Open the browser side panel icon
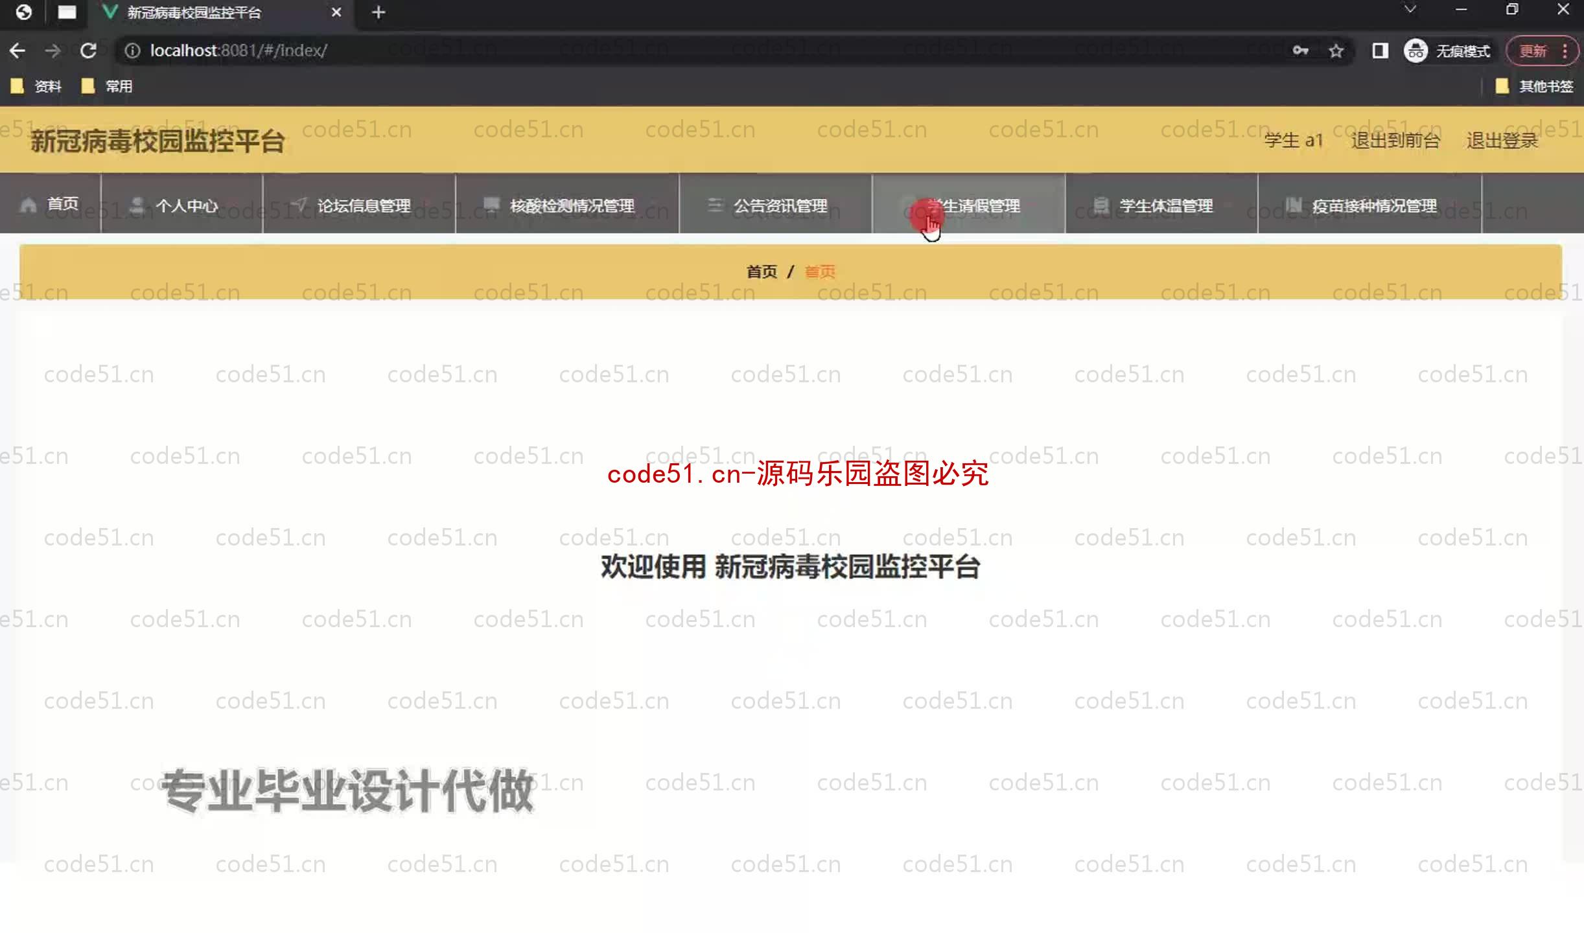Image resolution: width=1584 pixels, height=933 pixels. click(1380, 51)
